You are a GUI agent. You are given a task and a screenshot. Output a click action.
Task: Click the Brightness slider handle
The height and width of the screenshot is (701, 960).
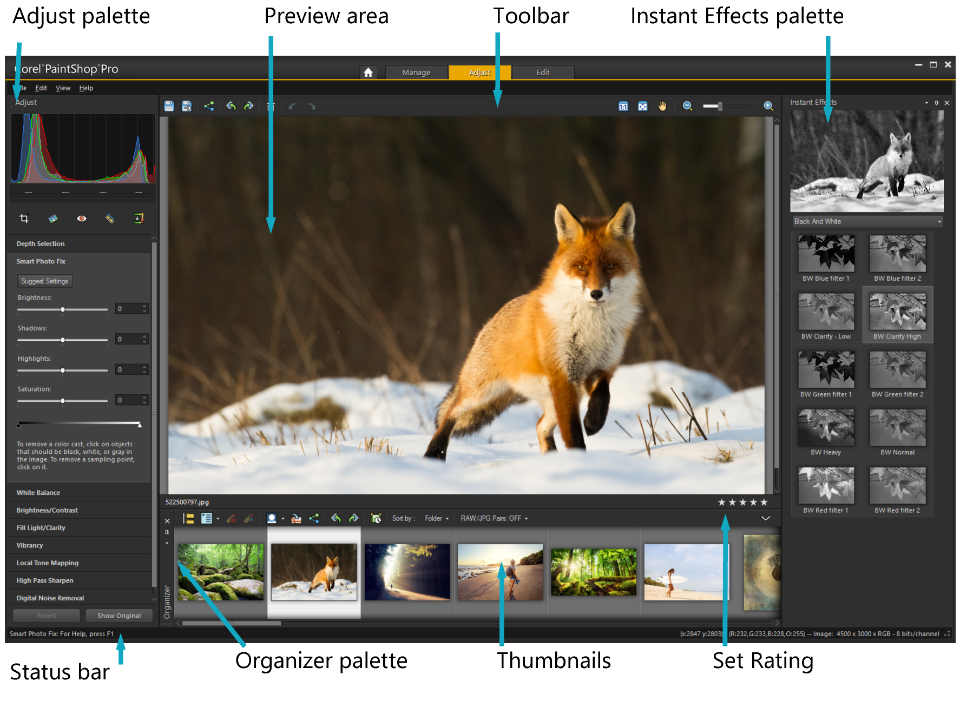(63, 309)
